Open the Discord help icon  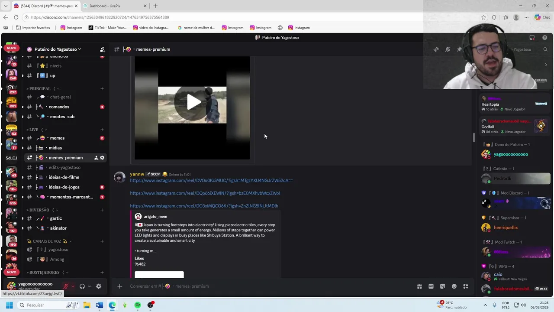pyautogui.click(x=545, y=38)
